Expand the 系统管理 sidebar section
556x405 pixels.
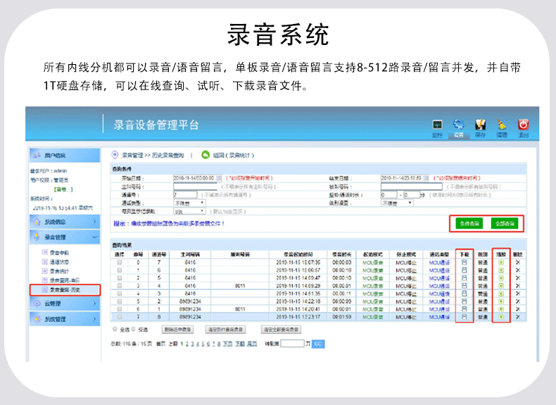65,319
